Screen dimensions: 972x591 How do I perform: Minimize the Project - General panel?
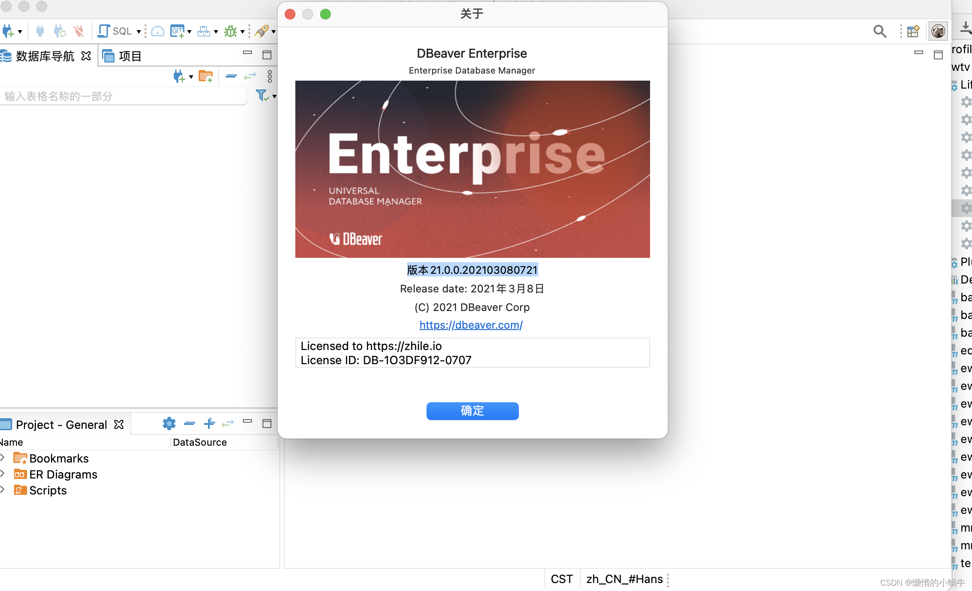(x=247, y=421)
